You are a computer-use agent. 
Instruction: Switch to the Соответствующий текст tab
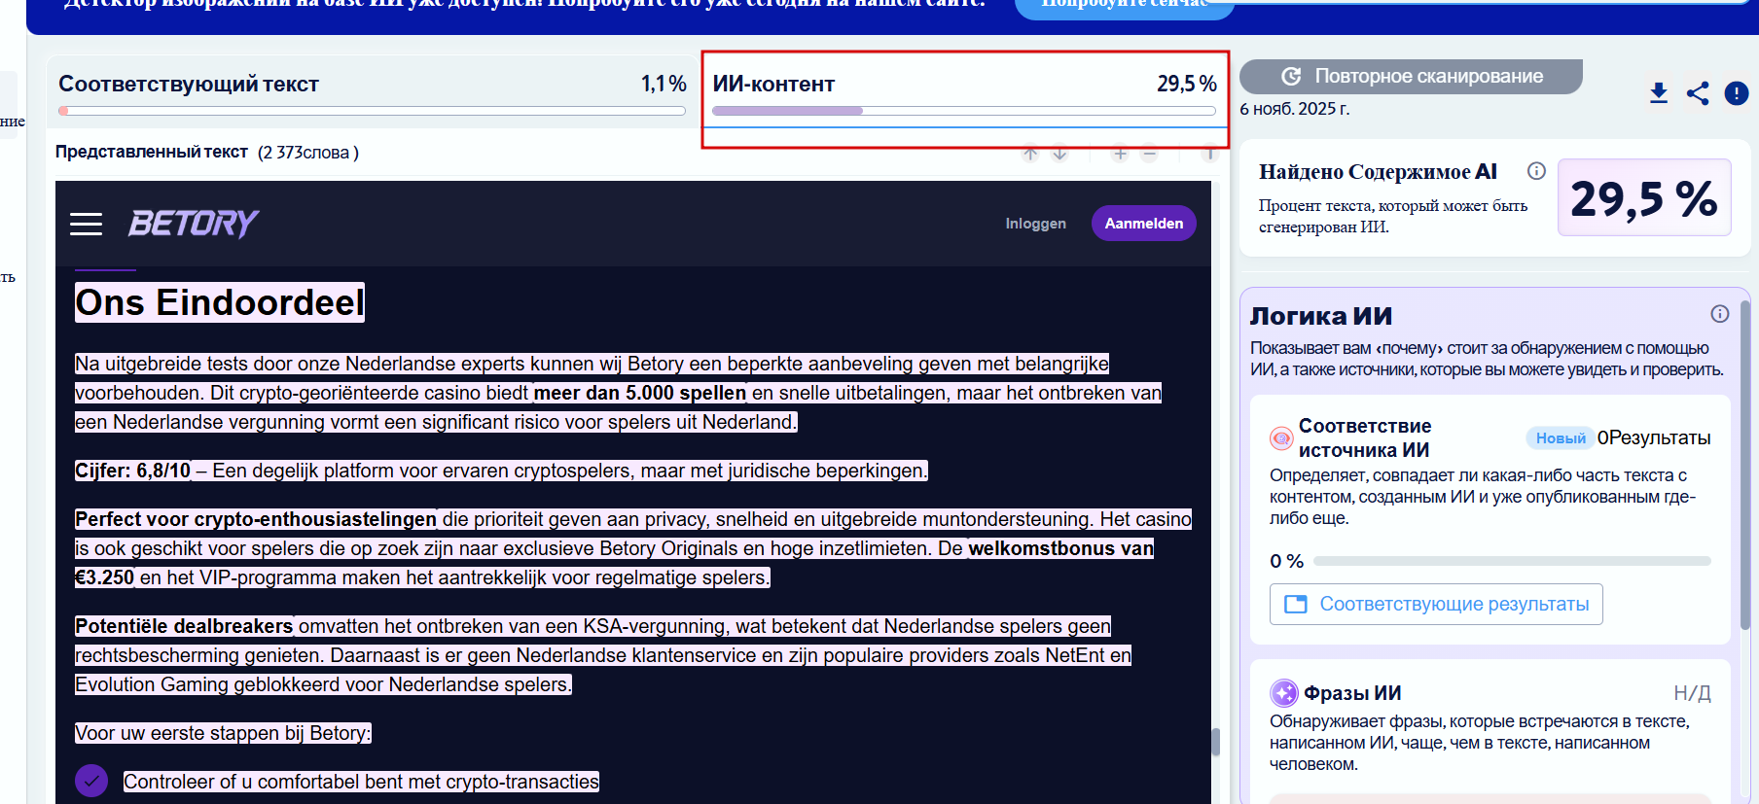[x=372, y=89]
